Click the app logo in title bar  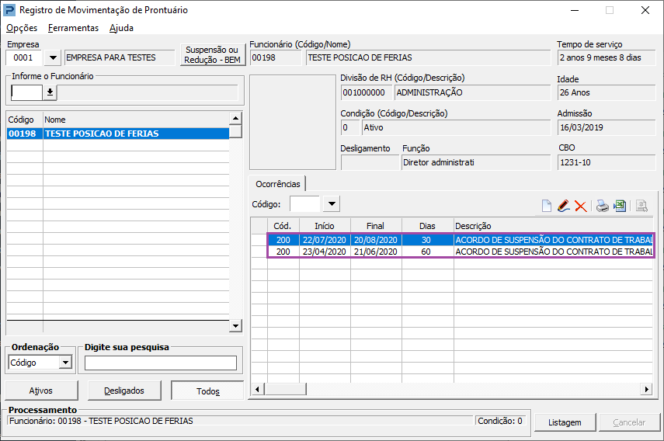coord(9,10)
